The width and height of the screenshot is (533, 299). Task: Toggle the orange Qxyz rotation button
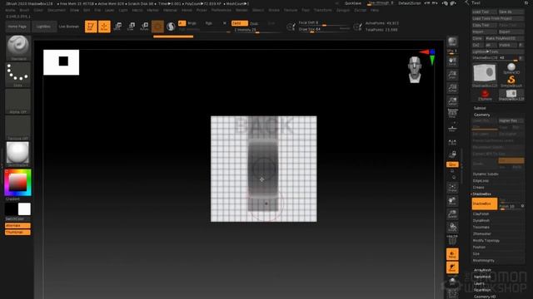tap(452, 164)
